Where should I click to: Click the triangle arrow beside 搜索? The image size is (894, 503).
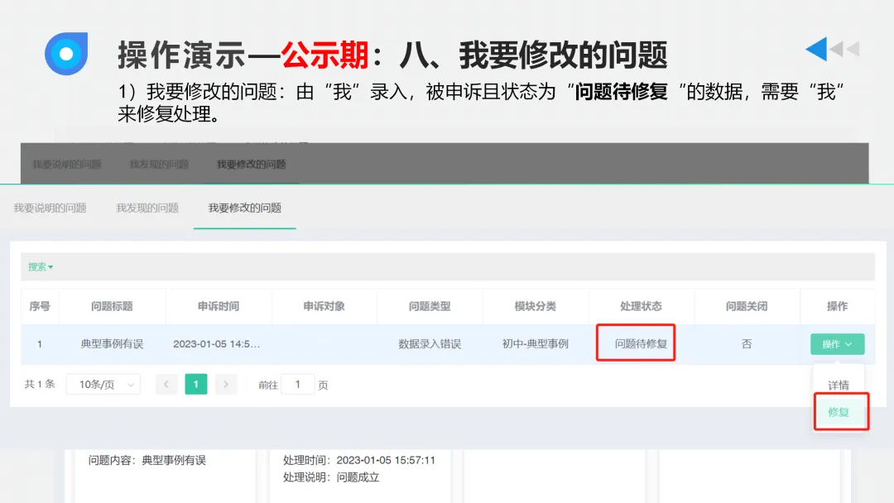[x=50, y=267]
